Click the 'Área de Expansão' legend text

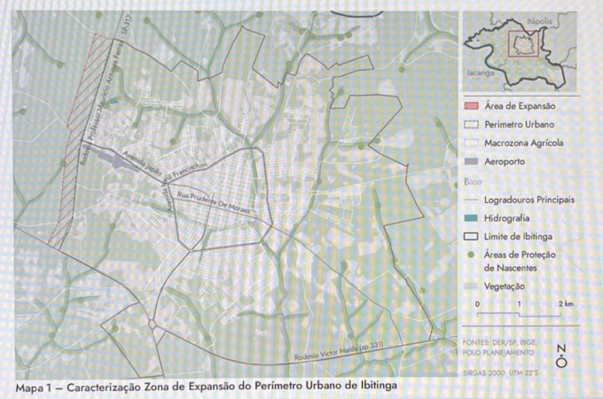pyautogui.click(x=520, y=106)
